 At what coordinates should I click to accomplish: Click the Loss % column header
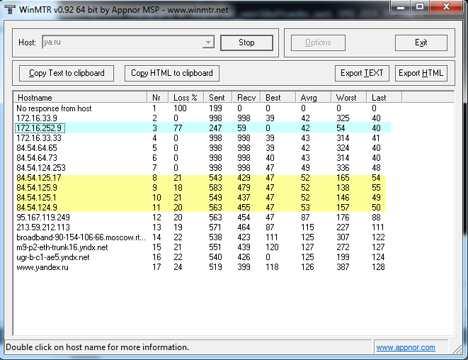186,97
